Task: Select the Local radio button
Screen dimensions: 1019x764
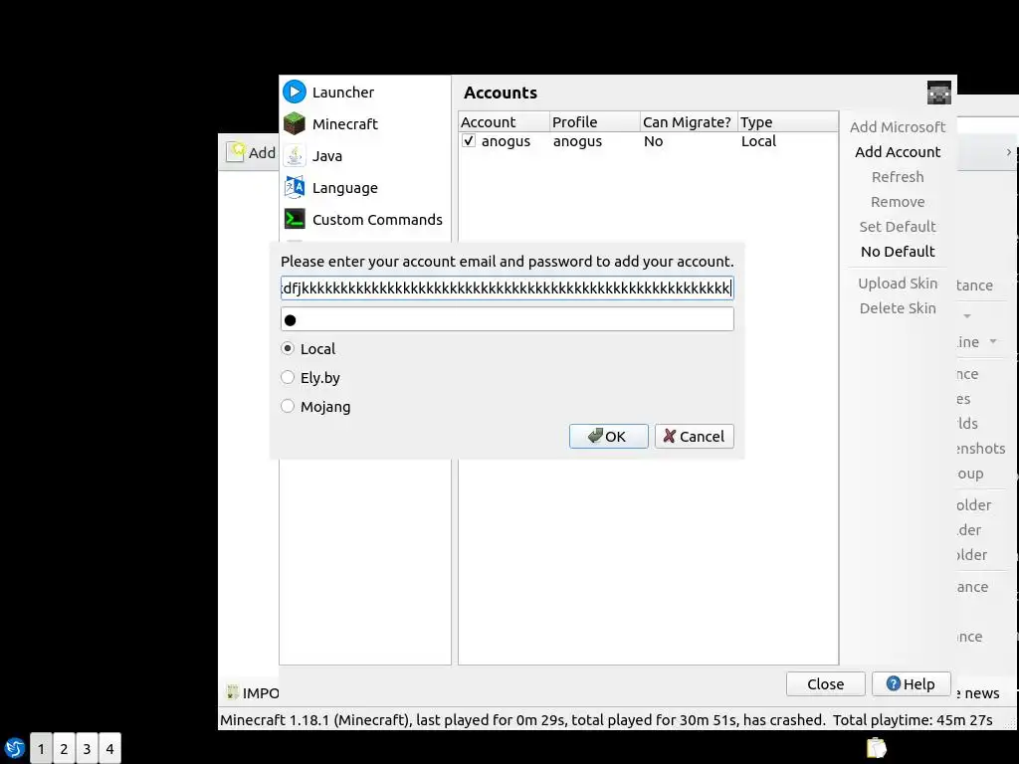Action: [x=288, y=349]
